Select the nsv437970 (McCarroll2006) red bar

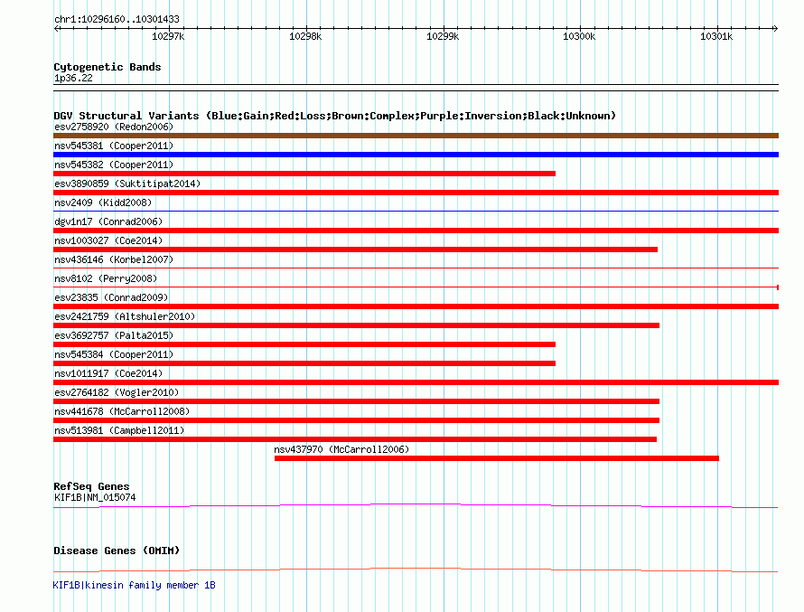point(496,458)
